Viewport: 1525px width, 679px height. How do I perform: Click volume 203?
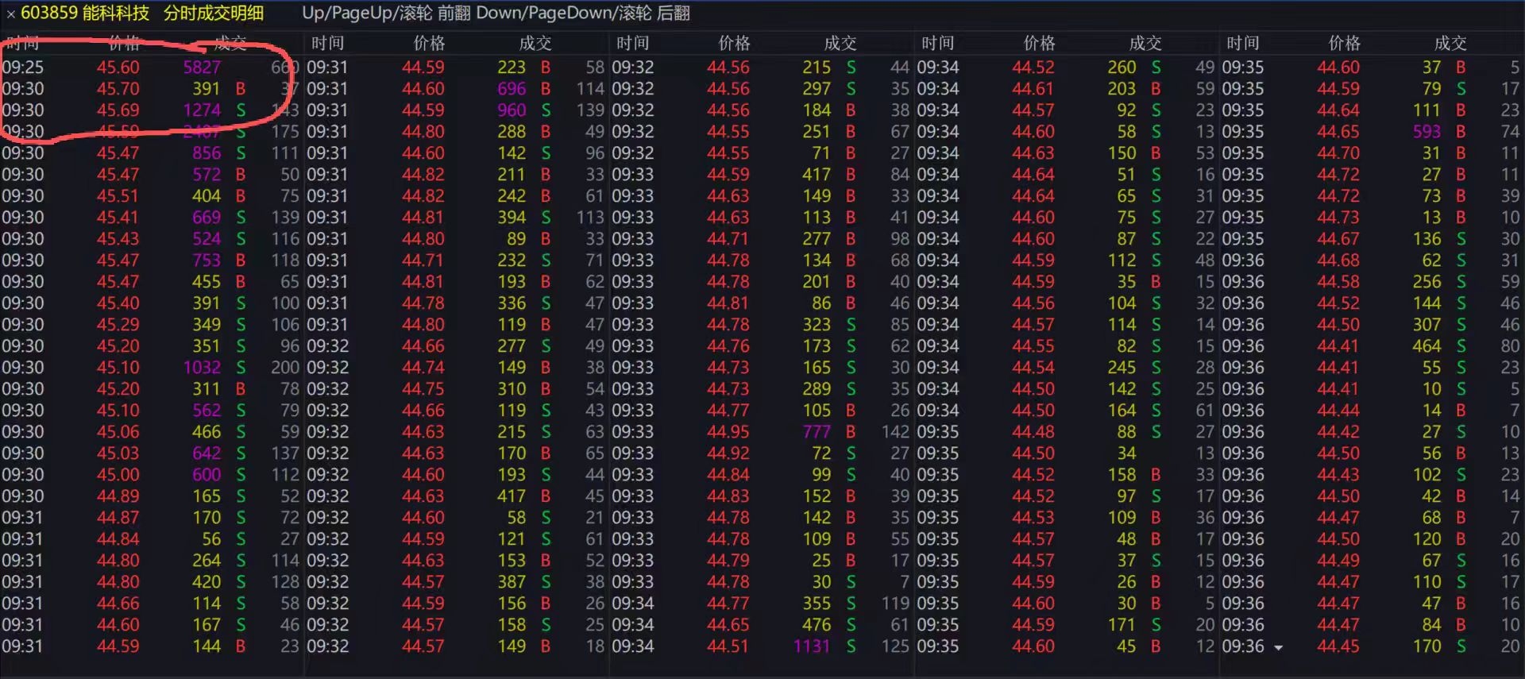1122,89
